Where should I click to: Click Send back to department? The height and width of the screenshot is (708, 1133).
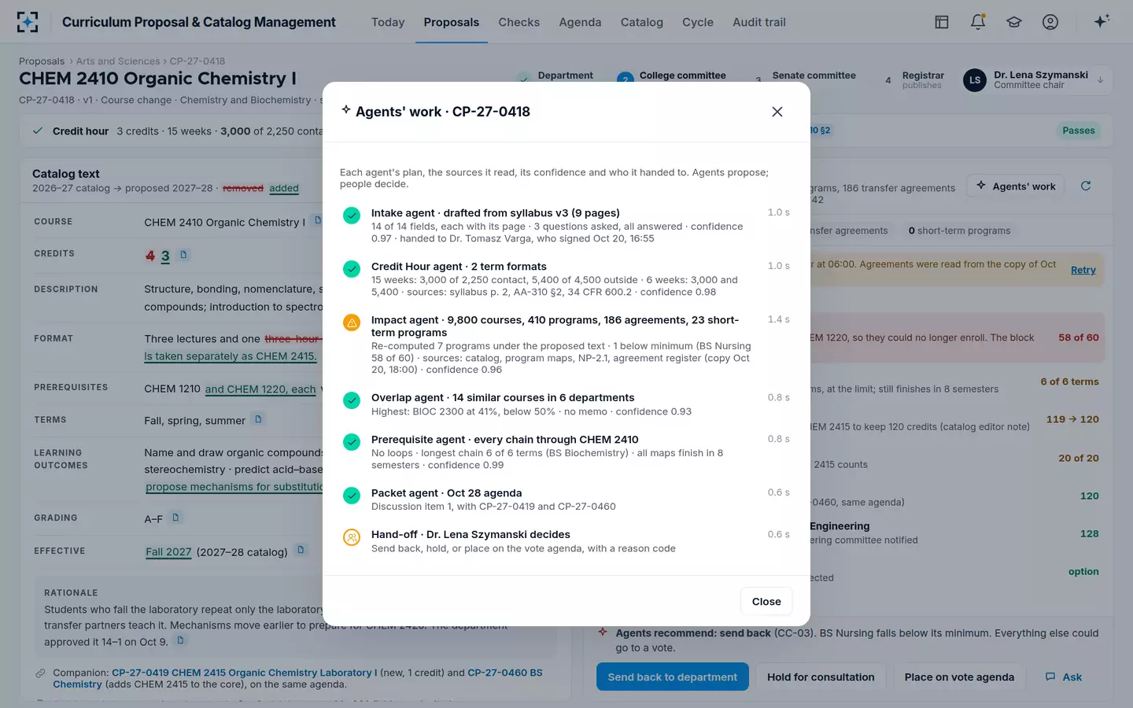coord(673,677)
